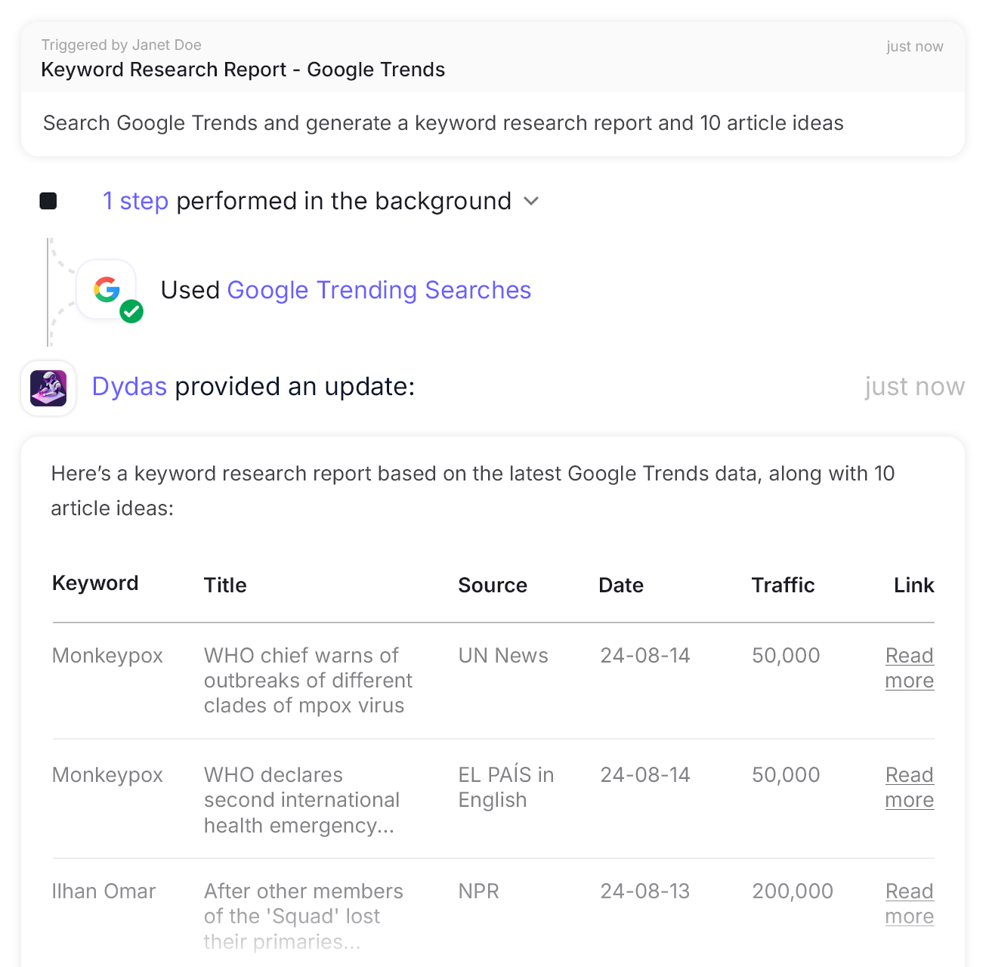Click the Ilhan Omar keyword cell
The image size is (989, 967).
(x=104, y=891)
